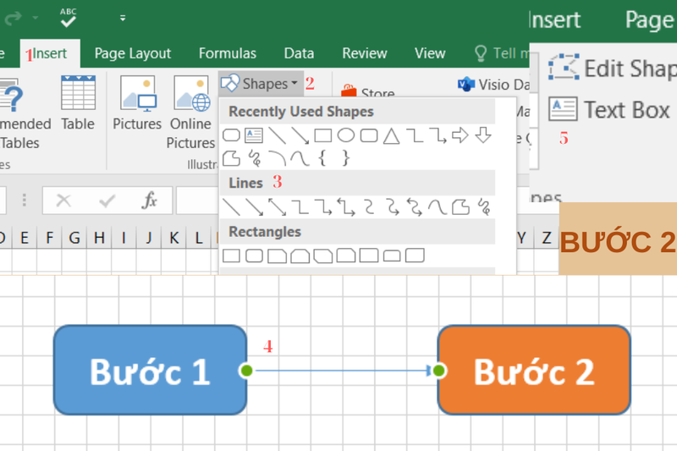Choose the oval shape in Recently Used Shapes
Screen dimensions: 677x451
pos(346,135)
